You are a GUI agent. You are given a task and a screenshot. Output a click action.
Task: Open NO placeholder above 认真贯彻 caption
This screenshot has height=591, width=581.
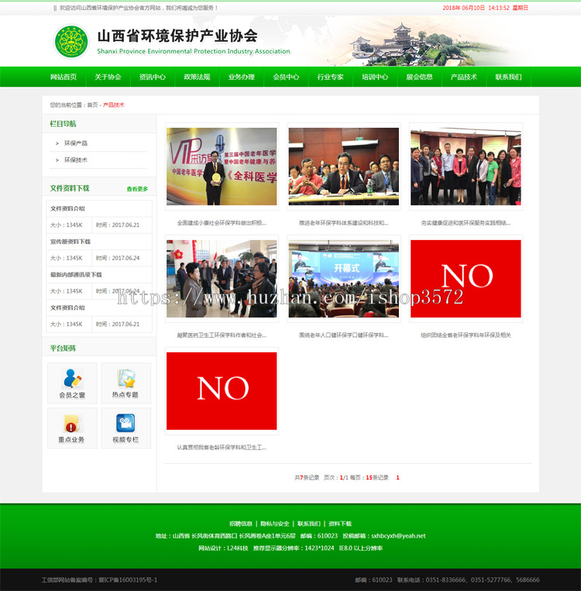[x=222, y=391]
